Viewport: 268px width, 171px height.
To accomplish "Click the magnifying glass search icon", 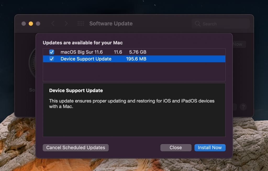I will [x=198, y=24].
